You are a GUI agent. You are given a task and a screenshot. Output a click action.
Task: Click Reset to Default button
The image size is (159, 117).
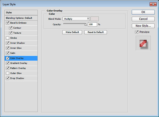[95, 32]
